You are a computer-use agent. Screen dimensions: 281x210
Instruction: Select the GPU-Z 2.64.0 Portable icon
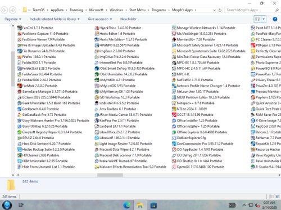click(19, 138)
